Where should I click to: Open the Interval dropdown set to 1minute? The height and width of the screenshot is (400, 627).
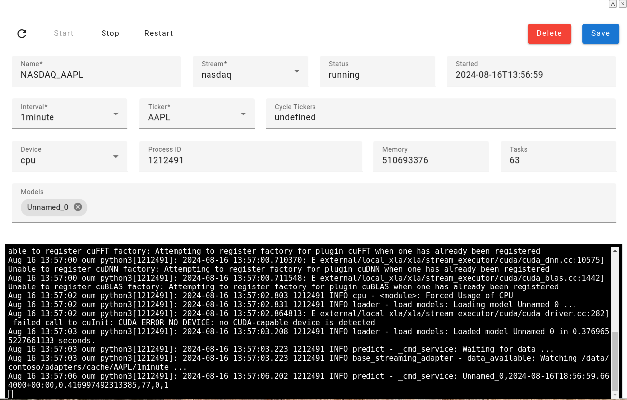tap(116, 114)
